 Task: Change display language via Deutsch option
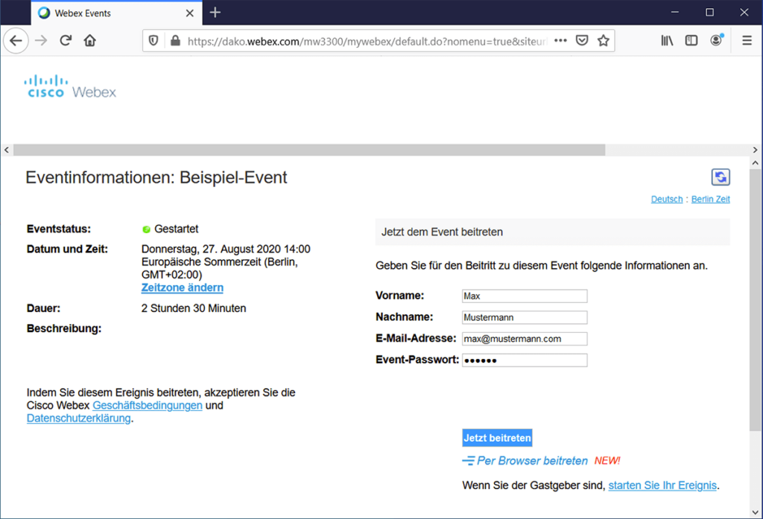(x=666, y=199)
